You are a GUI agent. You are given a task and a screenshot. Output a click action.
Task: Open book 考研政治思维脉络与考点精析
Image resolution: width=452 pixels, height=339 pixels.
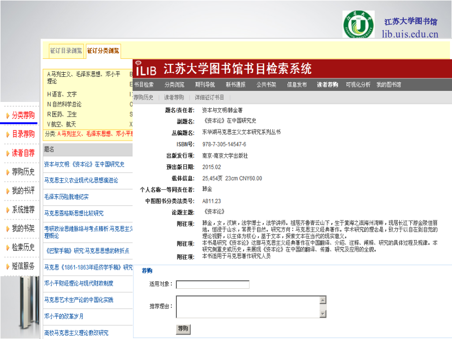pos(88,233)
